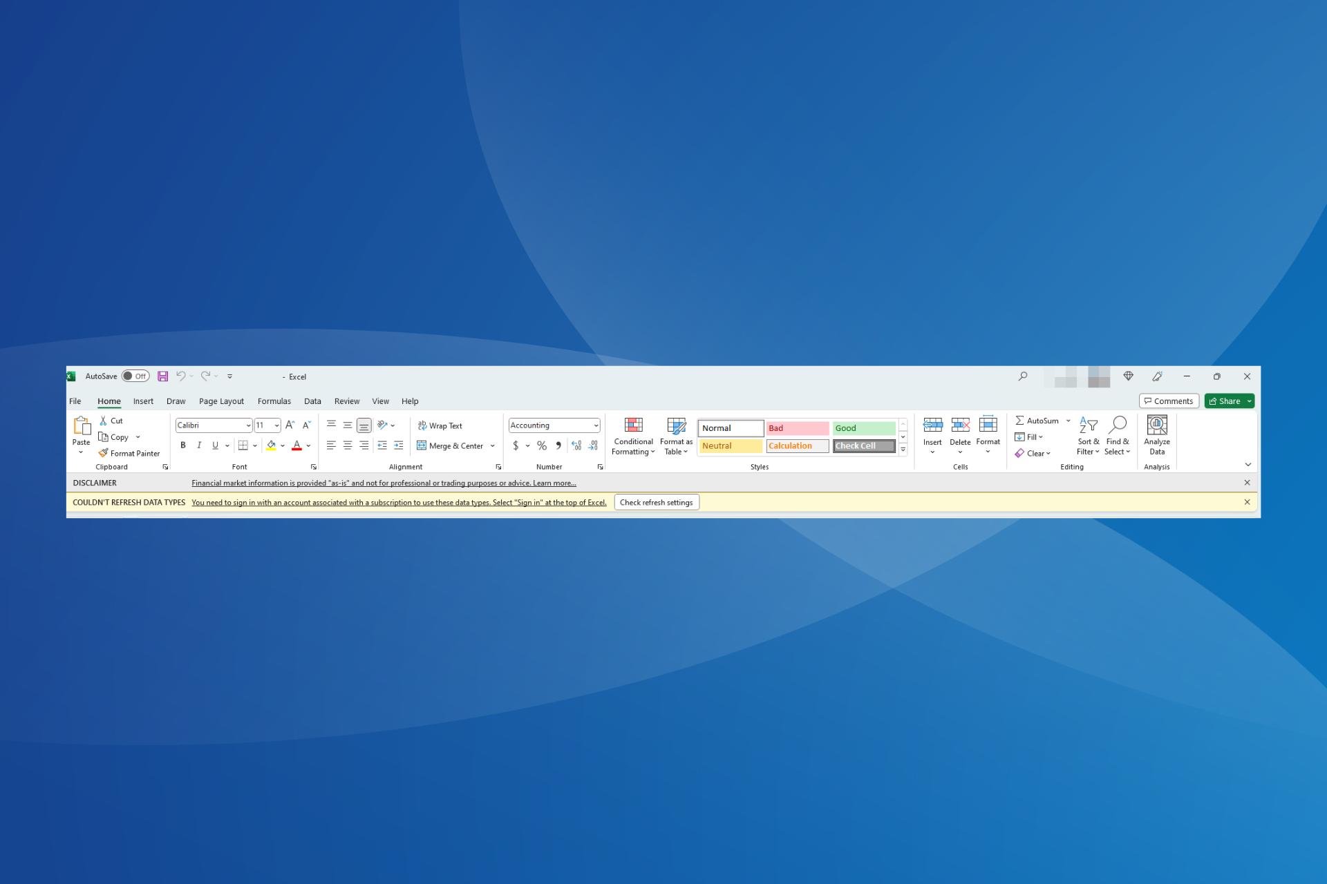Expand the Fill Color dropdown arrow

tap(288, 446)
